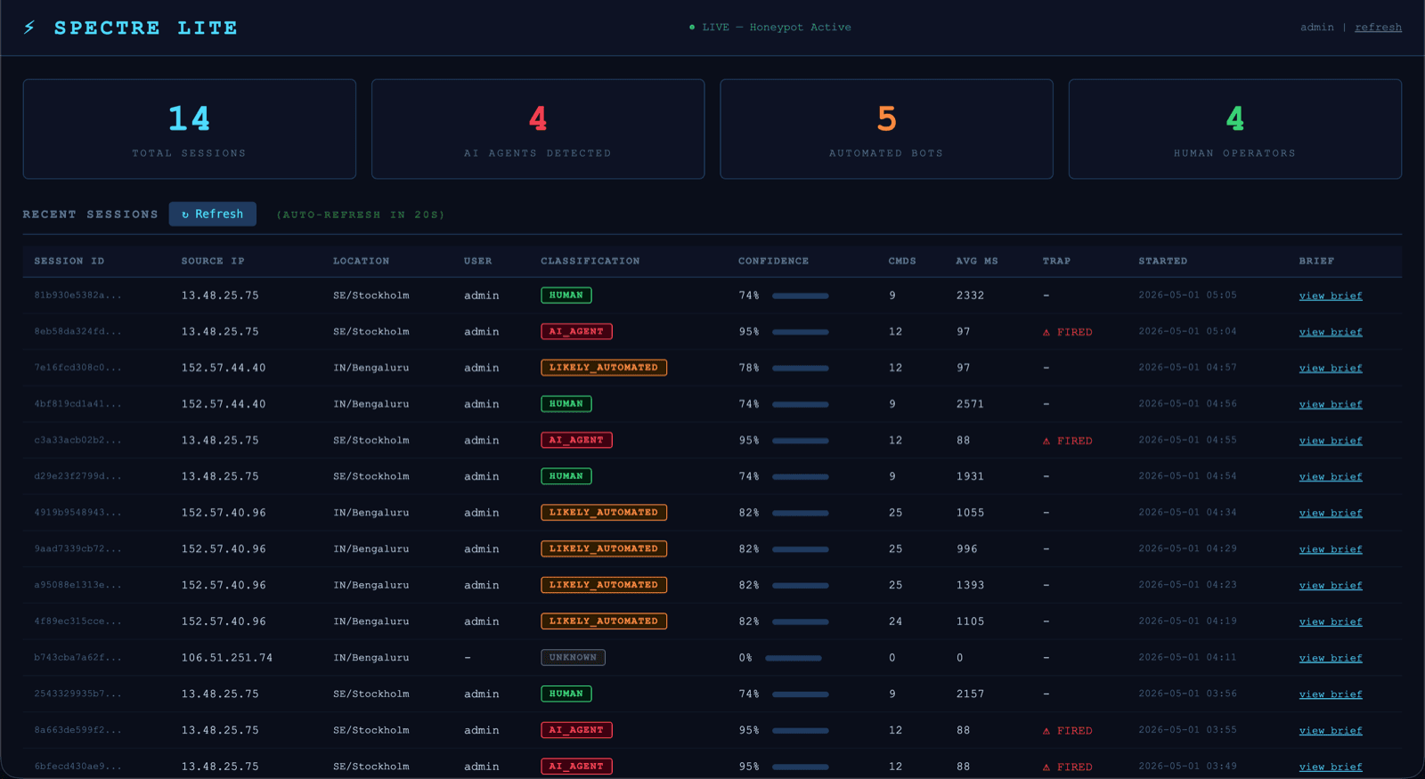This screenshot has width=1425, height=779.
Task: Open the Automated Bots card showing 5
Action: tap(886, 129)
